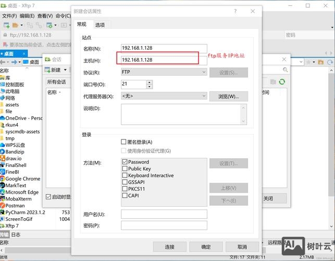Select the OneDrive entry in file list
This screenshot has width=335, height=261.
click(21, 118)
